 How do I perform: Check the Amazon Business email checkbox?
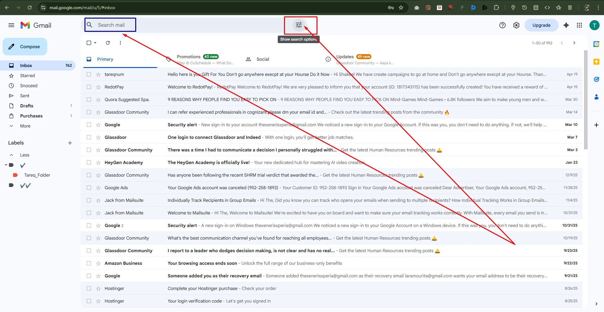tap(89, 263)
